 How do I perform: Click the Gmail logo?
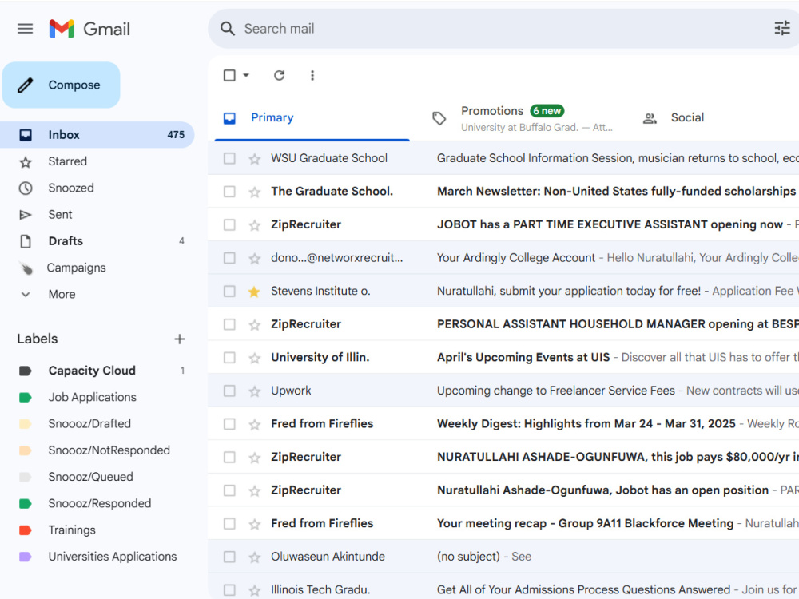89,29
